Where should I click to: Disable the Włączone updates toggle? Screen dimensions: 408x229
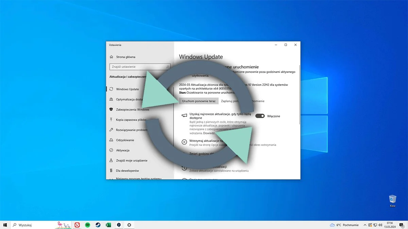[260, 116]
